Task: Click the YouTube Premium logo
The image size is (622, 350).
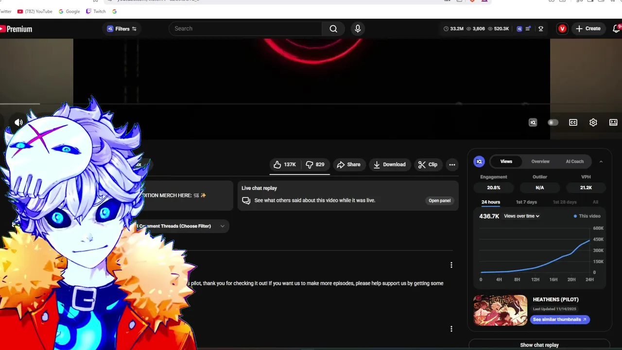Action: click(16, 29)
